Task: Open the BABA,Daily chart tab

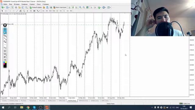Action: [95, 101]
